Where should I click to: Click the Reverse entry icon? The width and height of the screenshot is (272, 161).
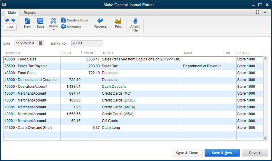100,21
